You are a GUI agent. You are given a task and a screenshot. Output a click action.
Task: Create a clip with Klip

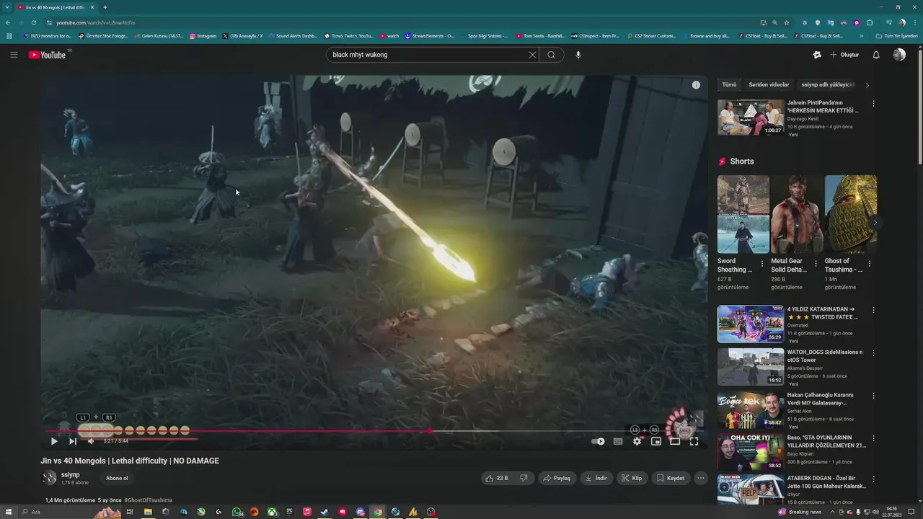tap(631, 478)
